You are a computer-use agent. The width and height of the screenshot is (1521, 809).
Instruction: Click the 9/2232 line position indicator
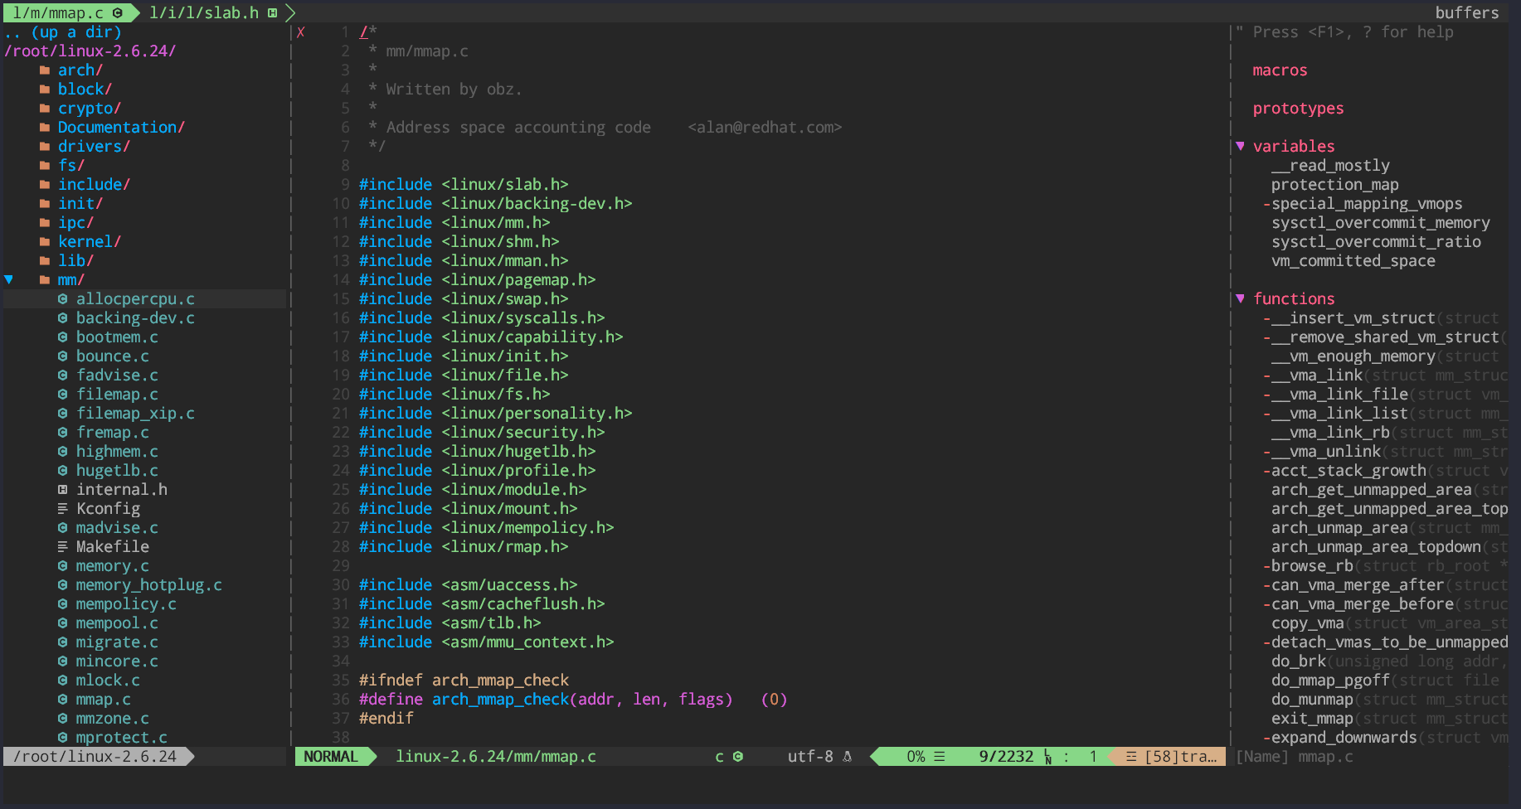1006,757
